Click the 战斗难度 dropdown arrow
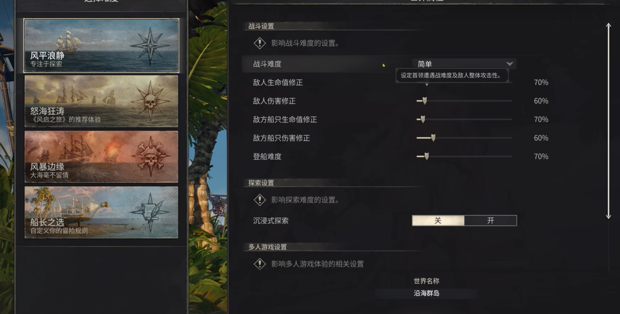This screenshot has height=314, width=620. coord(510,64)
